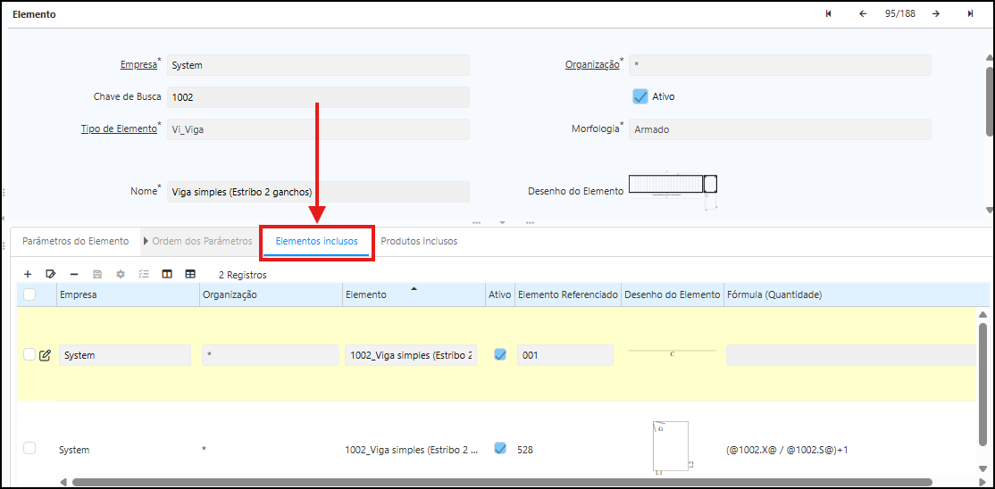Click the edit record toolbar icon
Image resolution: width=995 pixels, height=489 pixels.
point(51,274)
